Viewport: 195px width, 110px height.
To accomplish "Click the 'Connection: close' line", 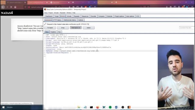I will point(54,49).
